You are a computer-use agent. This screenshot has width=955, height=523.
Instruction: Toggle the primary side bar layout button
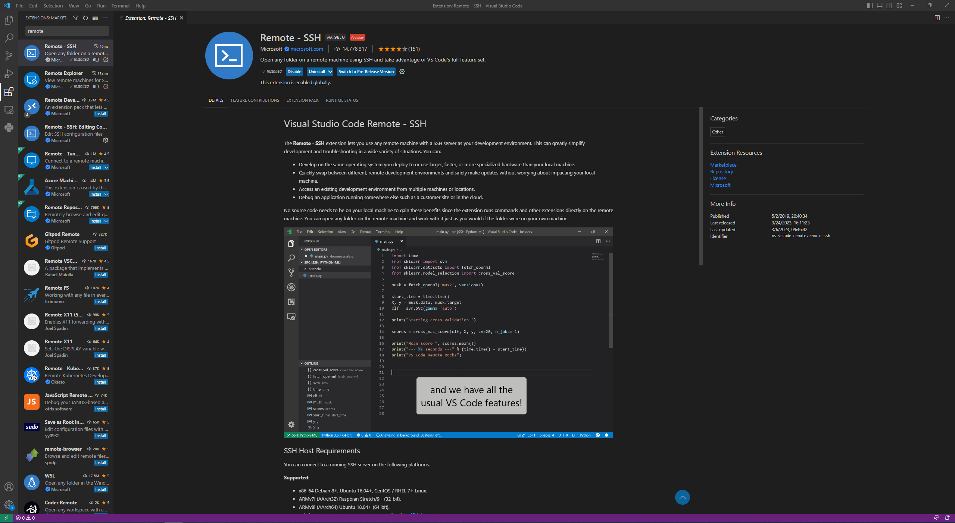[870, 6]
